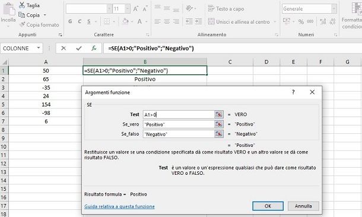Image resolution: width=362 pixels, height=217 pixels.
Task: Increase the font size with the larger A
Action: [x=136, y=9]
